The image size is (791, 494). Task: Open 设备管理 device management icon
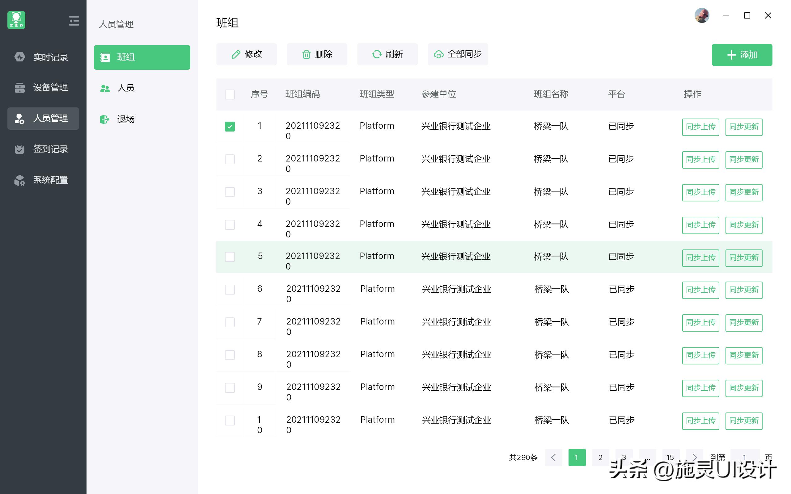pyautogui.click(x=19, y=88)
